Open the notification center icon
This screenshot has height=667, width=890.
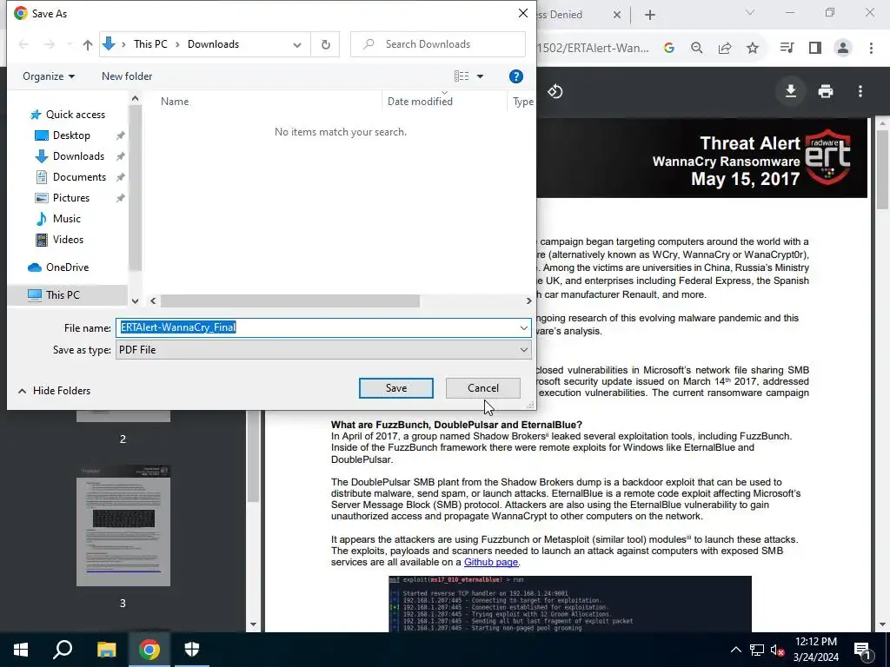click(863, 650)
